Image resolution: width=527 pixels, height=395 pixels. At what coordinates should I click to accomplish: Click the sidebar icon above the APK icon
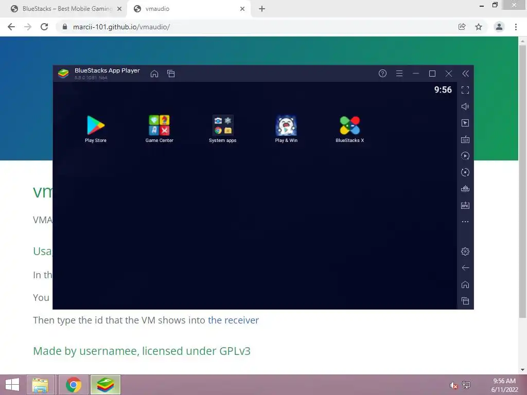[465, 189]
